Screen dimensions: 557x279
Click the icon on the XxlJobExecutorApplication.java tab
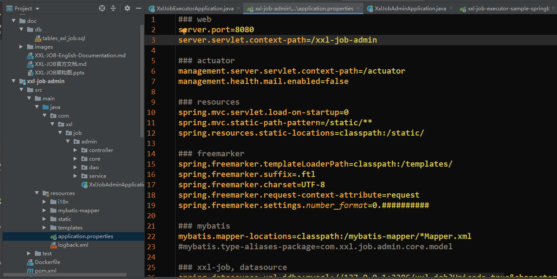[152, 9]
